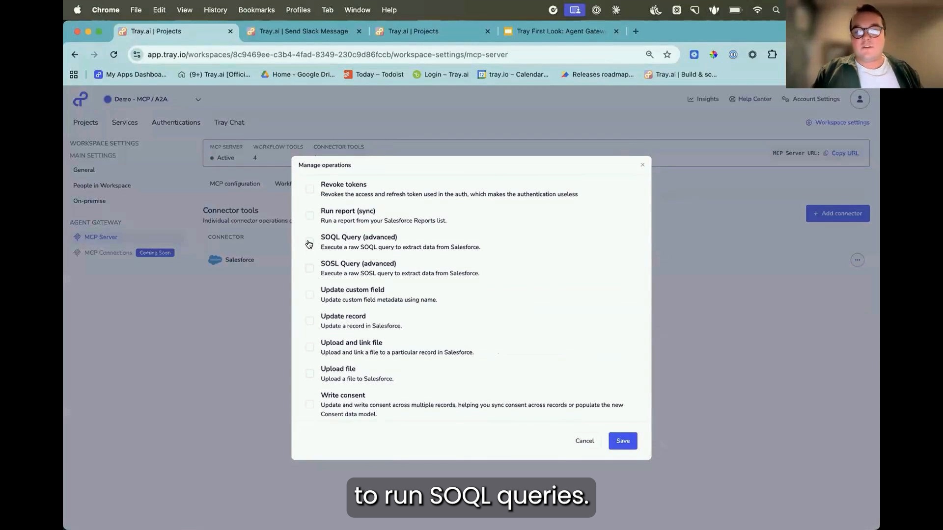The height and width of the screenshot is (530, 943).
Task: Close the Manage operations dialog
Action: [x=642, y=165]
